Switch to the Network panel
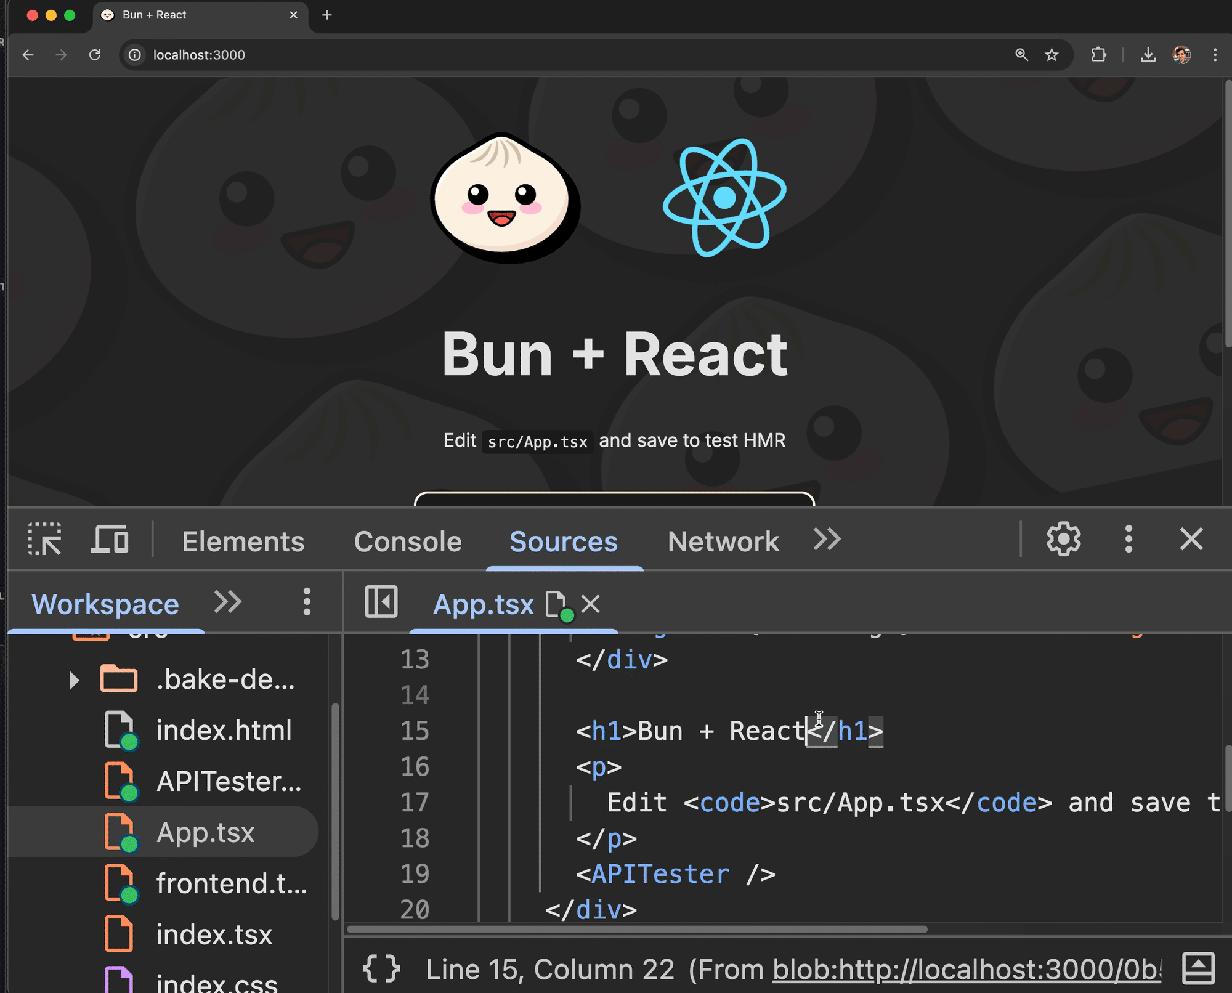 click(723, 541)
